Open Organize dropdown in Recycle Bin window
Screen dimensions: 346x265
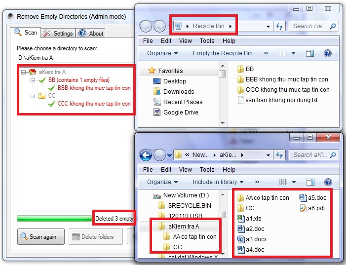(x=162, y=53)
